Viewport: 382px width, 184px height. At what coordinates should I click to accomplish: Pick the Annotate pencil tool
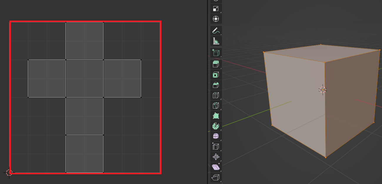click(216, 31)
